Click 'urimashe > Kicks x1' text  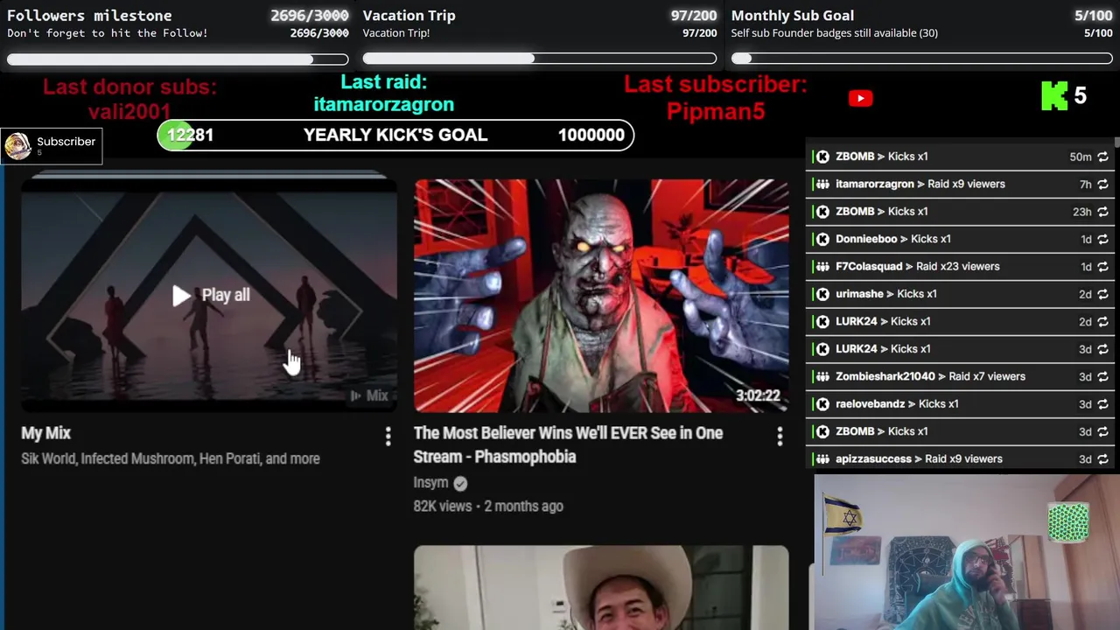coord(886,294)
